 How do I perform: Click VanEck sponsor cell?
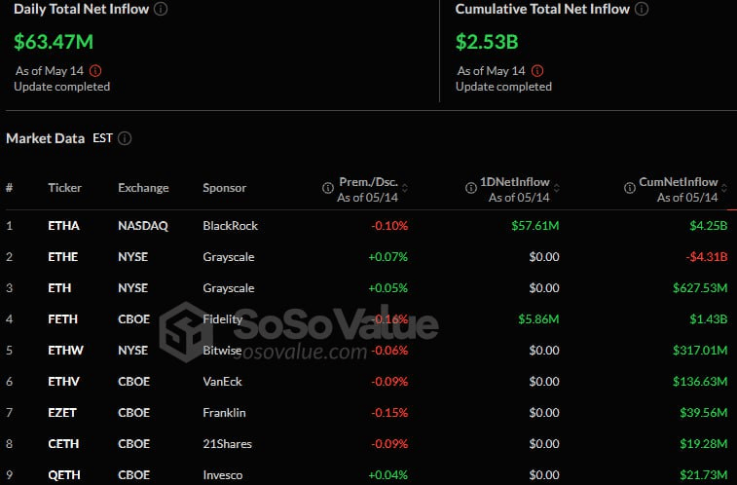pyautogui.click(x=222, y=381)
